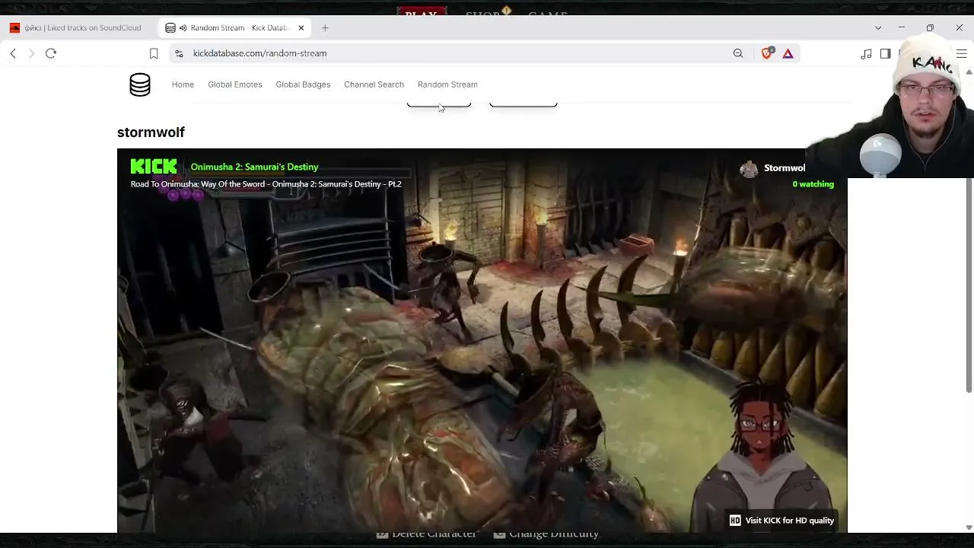This screenshot has height=548, width=974.
Task: Open the Channel Search page
Action: click(x=374, y=84)
